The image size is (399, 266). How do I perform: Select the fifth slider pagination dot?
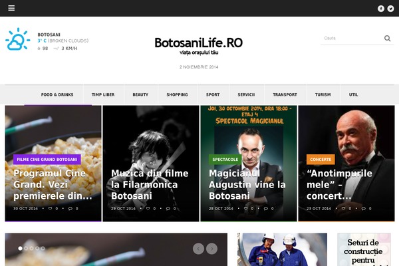pyautogui.click(x=43, y=248)
